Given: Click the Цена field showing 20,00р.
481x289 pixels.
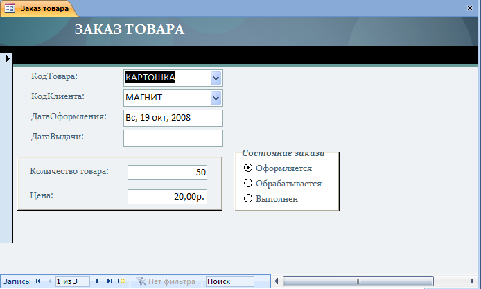Looking at the screenshot, I should pyautogui.click(x=167, y=197).
